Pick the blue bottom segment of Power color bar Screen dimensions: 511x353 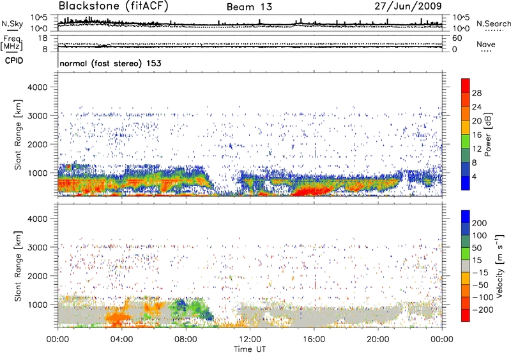[x=466, y=183]
